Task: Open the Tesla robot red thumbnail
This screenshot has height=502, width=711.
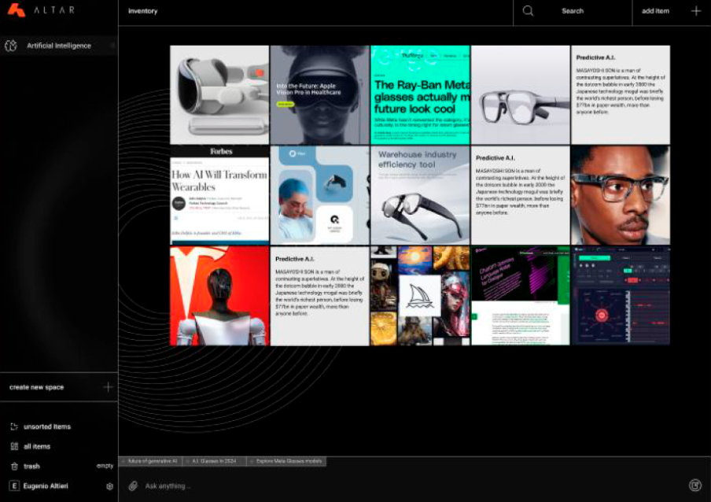Action: [219, 296]
